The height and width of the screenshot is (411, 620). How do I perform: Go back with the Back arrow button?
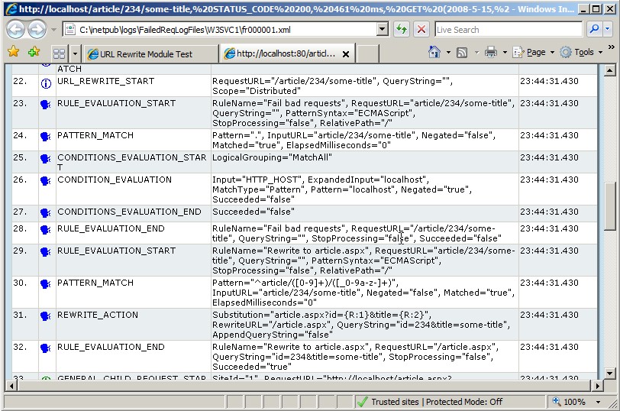(x=15, y=30)
